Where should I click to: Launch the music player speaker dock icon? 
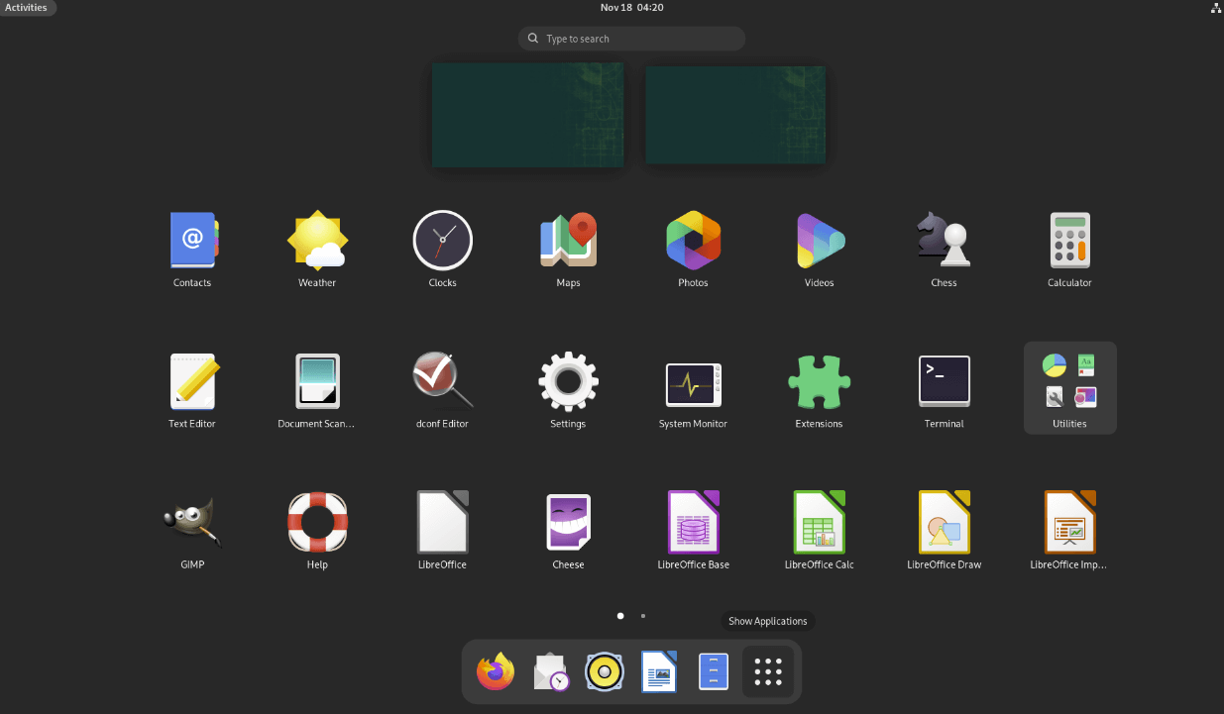(x=605, y=671)
